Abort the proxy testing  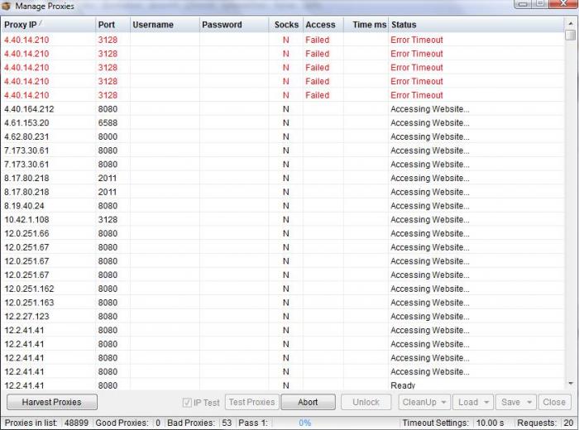click(x=308, y=403)
